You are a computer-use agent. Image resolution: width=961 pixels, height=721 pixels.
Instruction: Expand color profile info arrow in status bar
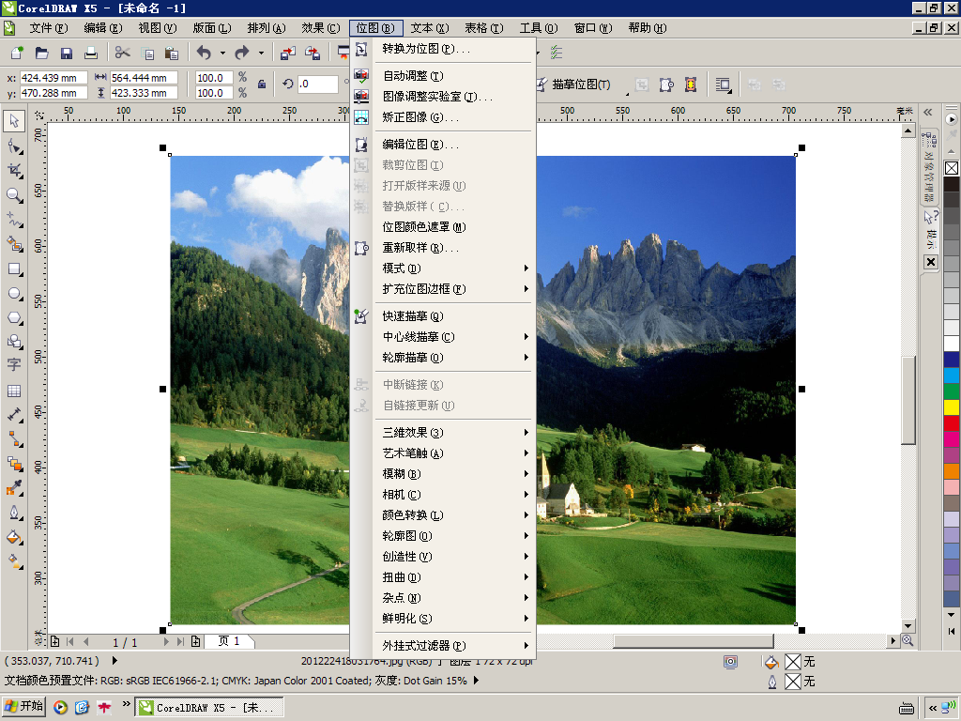point(476,681)
